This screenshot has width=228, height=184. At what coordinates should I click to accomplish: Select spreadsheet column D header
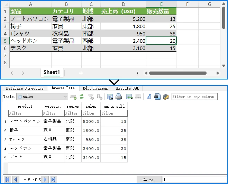(123, 4)
